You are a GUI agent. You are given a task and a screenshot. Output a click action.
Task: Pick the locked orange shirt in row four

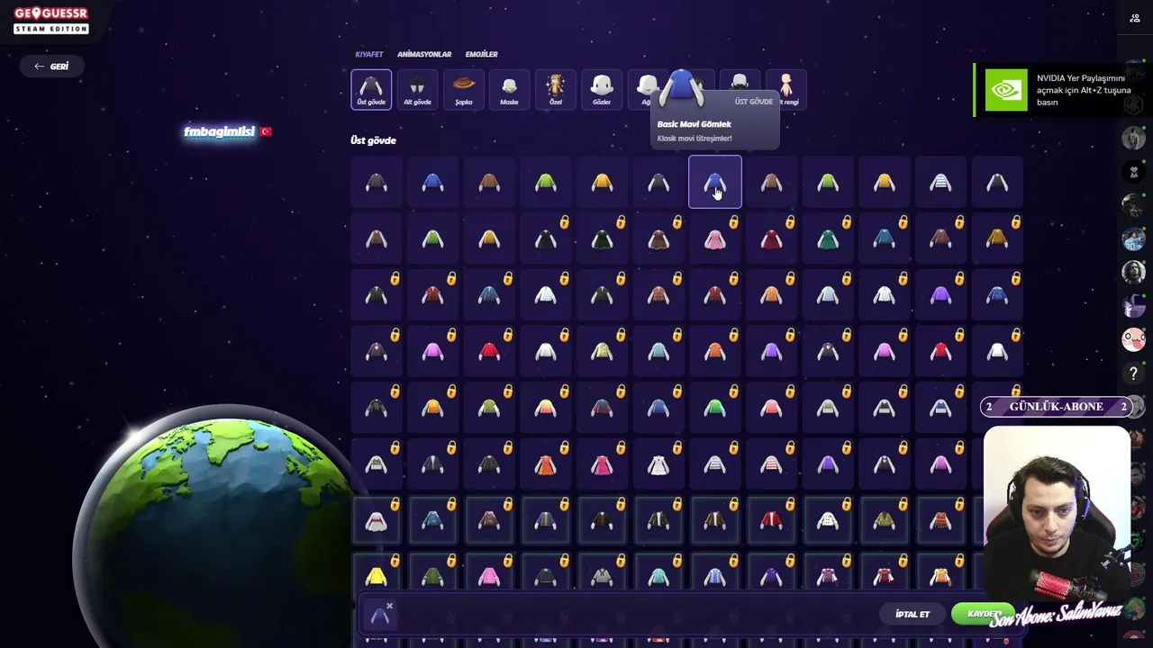click(715, 351)
